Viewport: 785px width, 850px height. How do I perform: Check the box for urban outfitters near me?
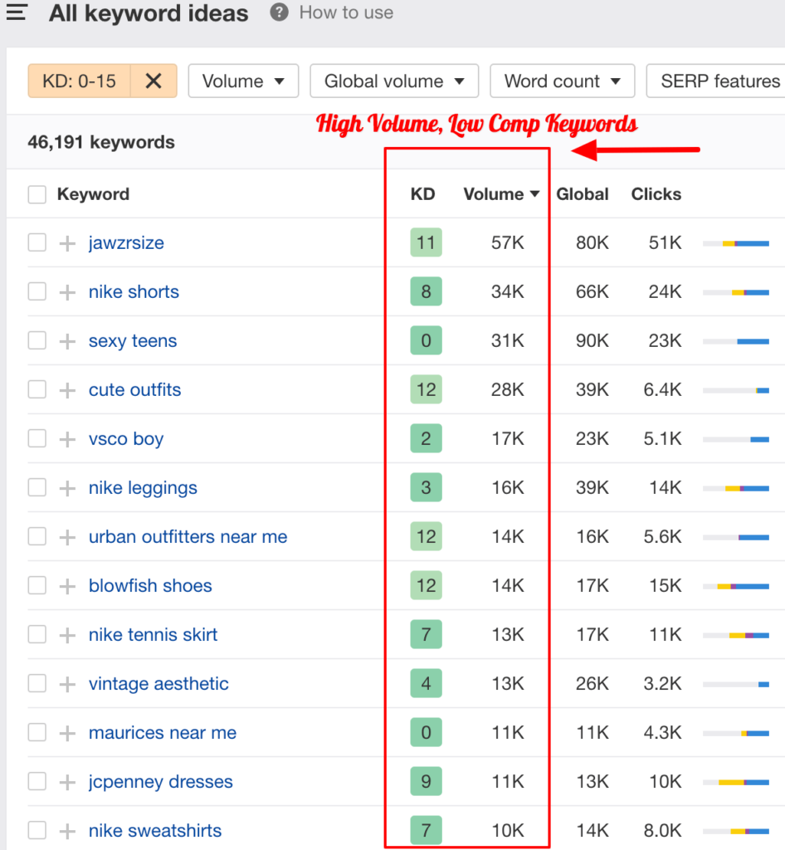point(37,537)
